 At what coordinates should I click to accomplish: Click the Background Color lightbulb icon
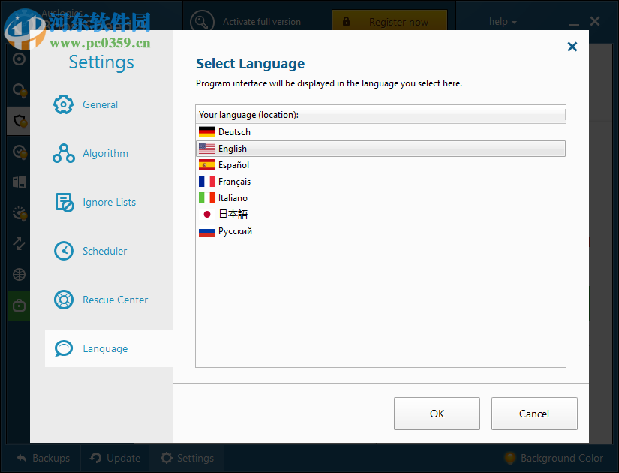[510, 458]
